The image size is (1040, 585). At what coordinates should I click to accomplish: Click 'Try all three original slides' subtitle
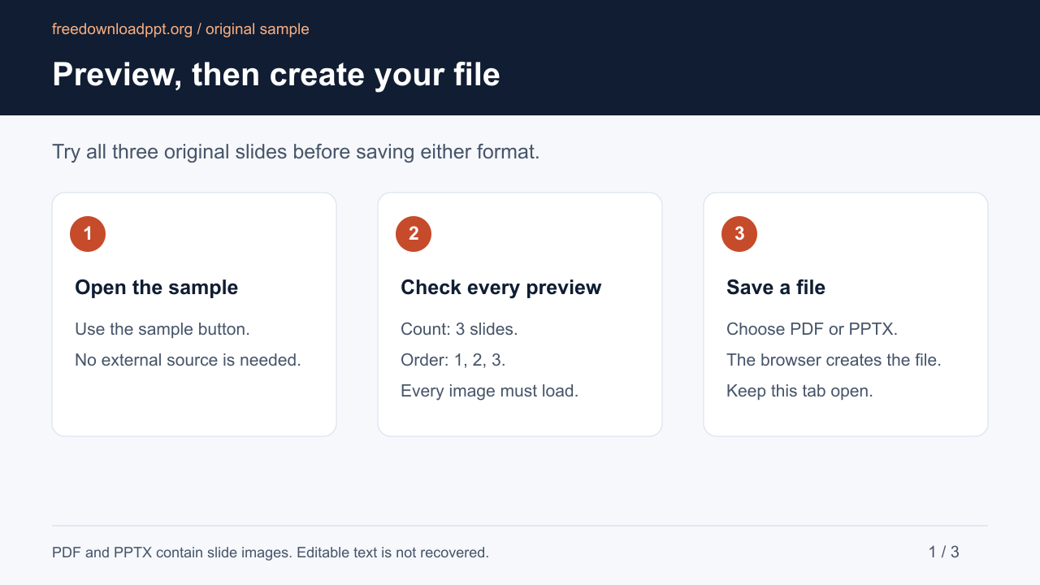click(x=296, y=152)
